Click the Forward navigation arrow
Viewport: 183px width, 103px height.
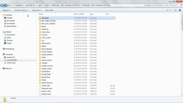tap(6, 5)
